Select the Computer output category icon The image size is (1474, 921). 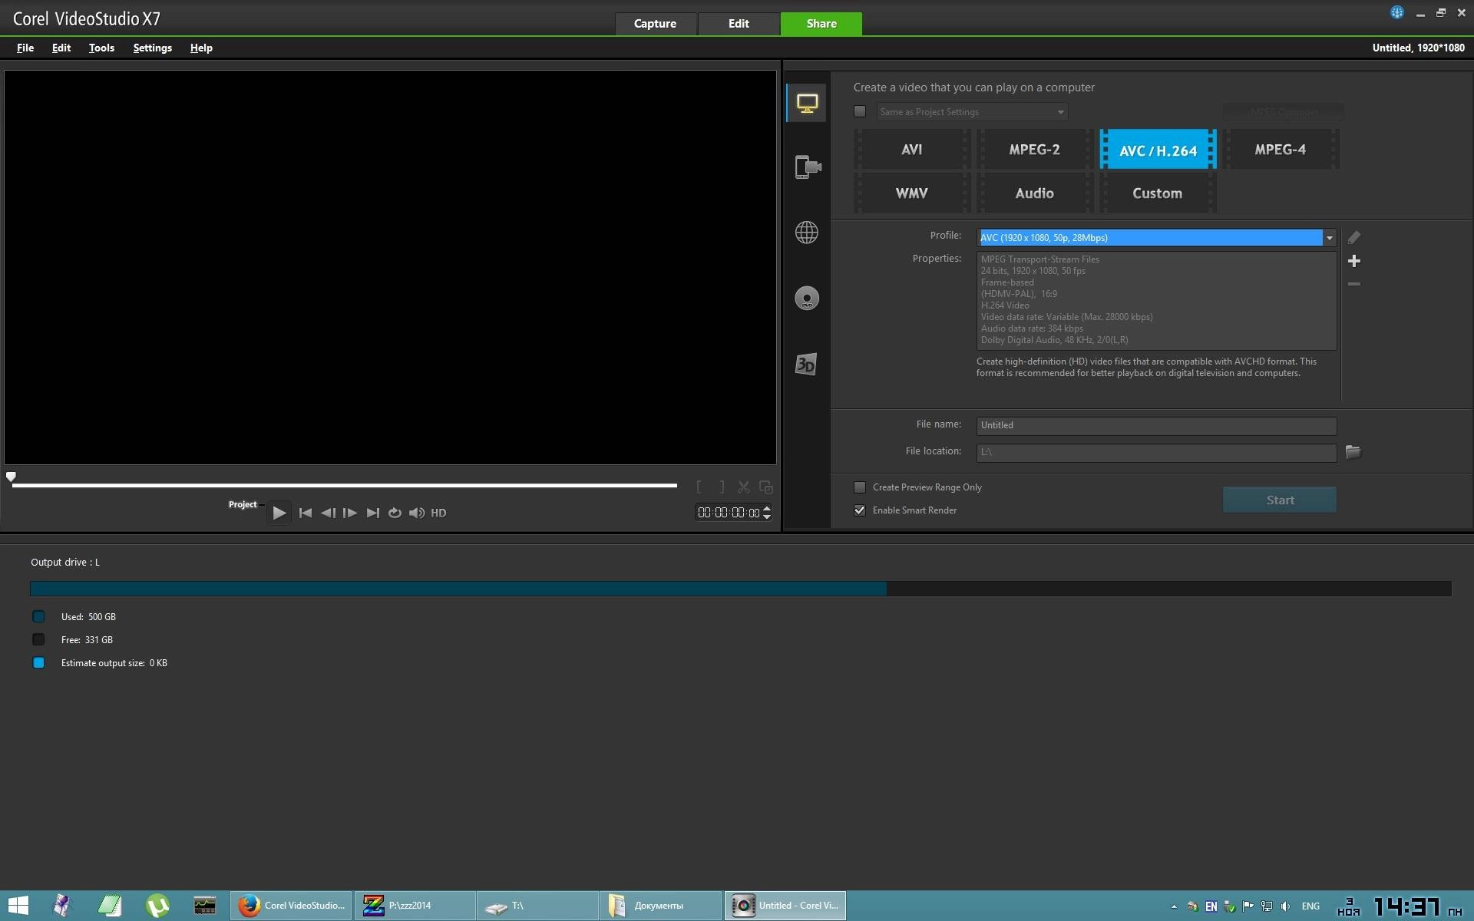click(x=806, y=103)
